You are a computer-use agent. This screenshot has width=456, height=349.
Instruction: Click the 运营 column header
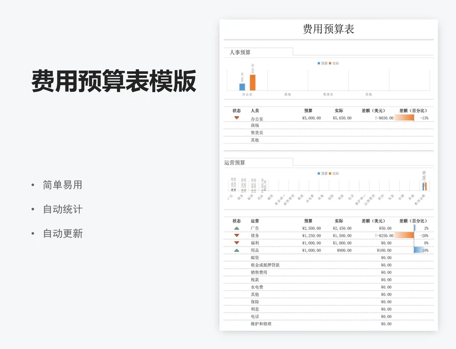pos(255,221)
